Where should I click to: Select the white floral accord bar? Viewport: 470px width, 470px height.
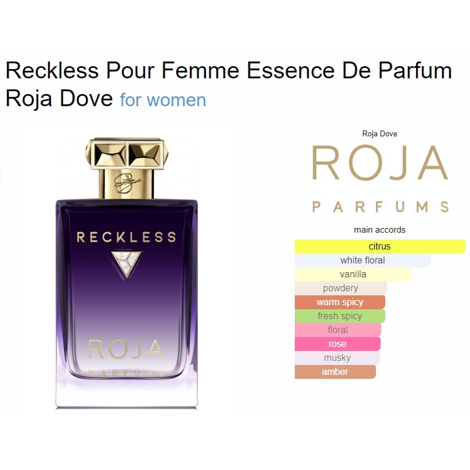coord(363,260)
